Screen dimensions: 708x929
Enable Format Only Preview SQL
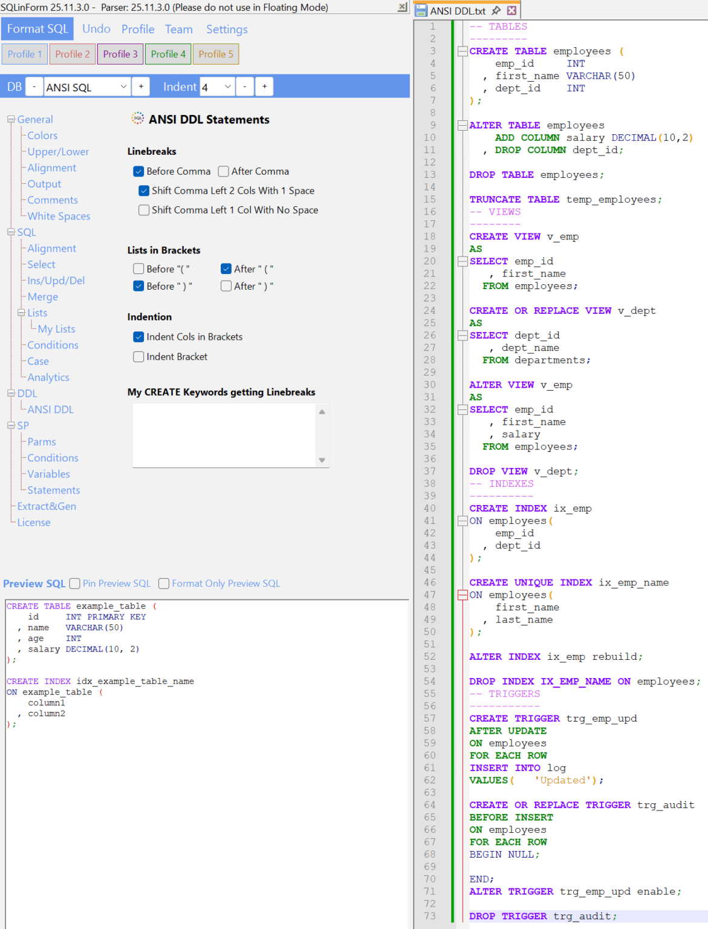pos(163,583)
